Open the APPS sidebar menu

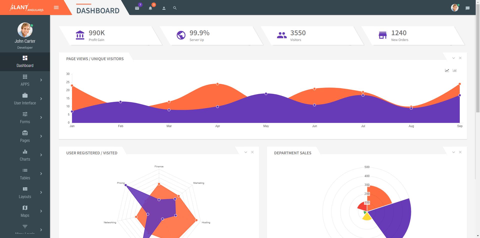click(25, 80)
